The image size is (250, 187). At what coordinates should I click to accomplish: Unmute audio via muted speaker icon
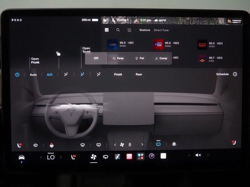[x=198, y=155]
